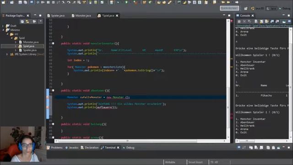The height and width of the screenshot is (165, 293).
Task: Click the first Terminal view toolbar icon
Action: [239, 148]
